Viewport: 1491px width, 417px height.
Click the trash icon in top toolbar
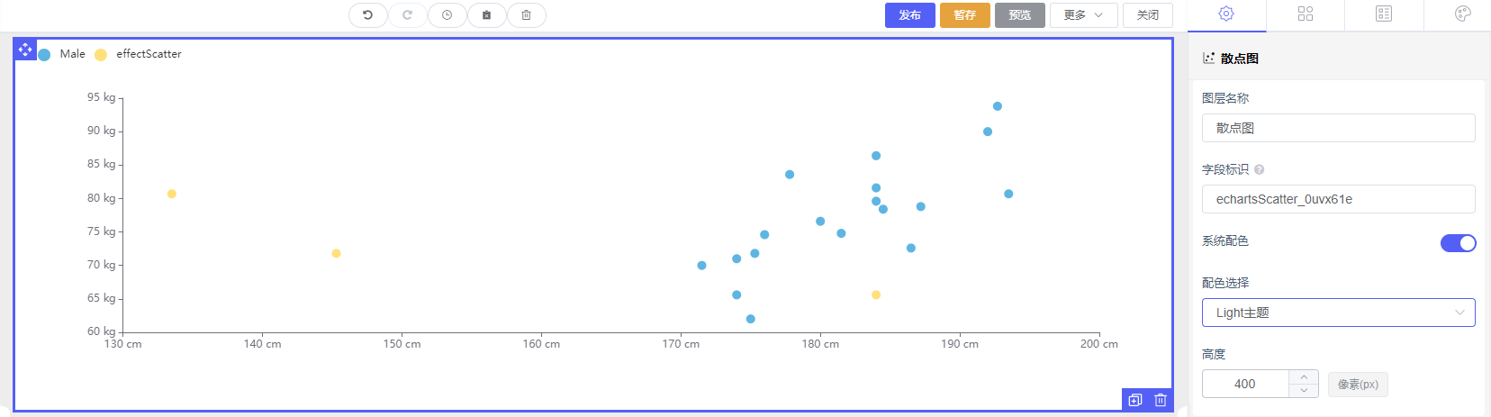pyautogui.click(x=526, y=15)
